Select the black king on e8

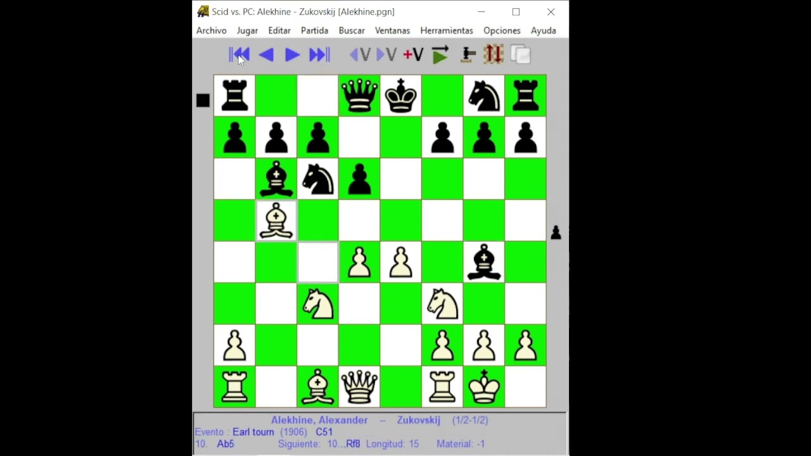tap(400, 96)
